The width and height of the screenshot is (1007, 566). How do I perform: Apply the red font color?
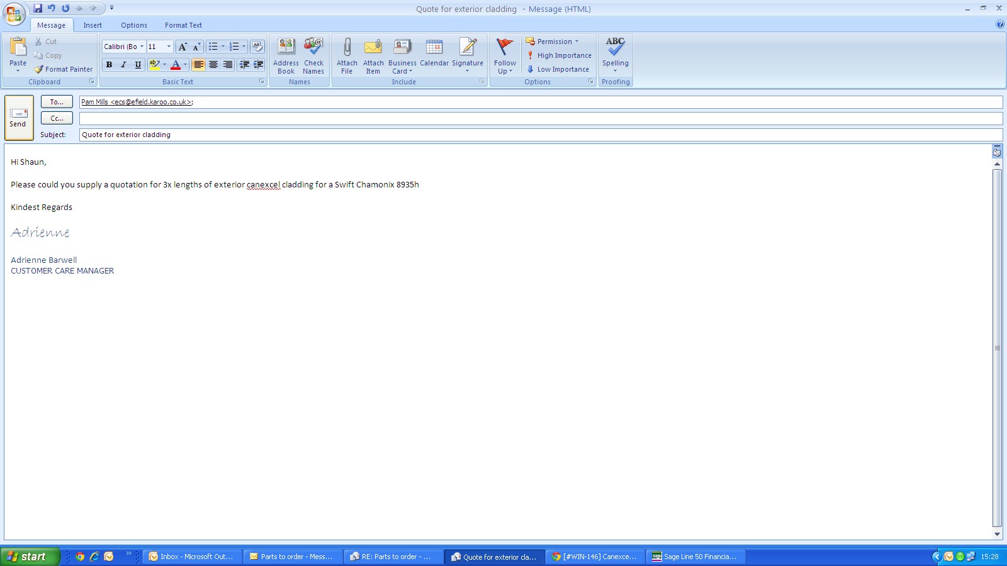pos(176,65)
